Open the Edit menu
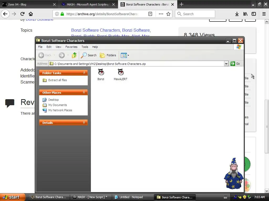The width and height of the screenshot is (269, 201). click(49, 47)
